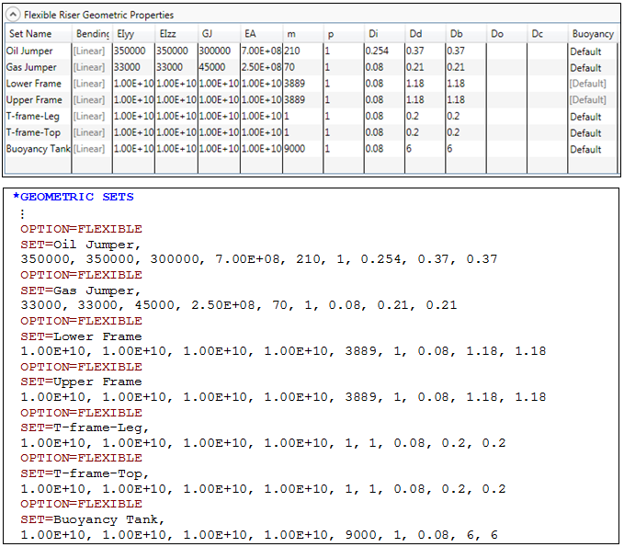Select the Oil Jumper set name cell

pos(39,51)
